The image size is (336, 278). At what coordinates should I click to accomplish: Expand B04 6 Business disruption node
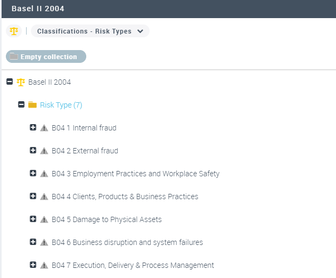pyautogui.click(x=33, y=242)
